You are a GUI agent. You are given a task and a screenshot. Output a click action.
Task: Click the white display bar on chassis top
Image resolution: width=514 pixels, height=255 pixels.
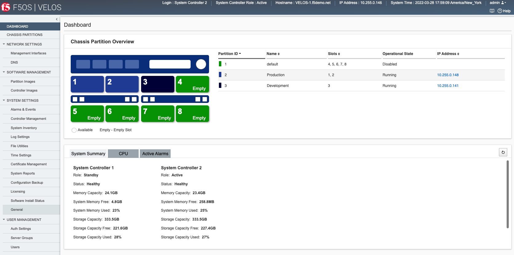170,64
